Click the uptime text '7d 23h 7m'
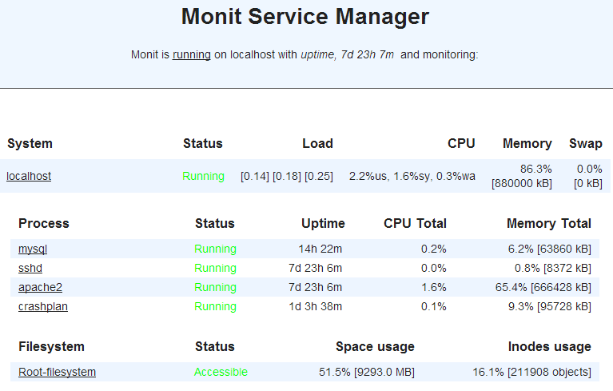Screen dimensions: 613x391 [367, 54]
